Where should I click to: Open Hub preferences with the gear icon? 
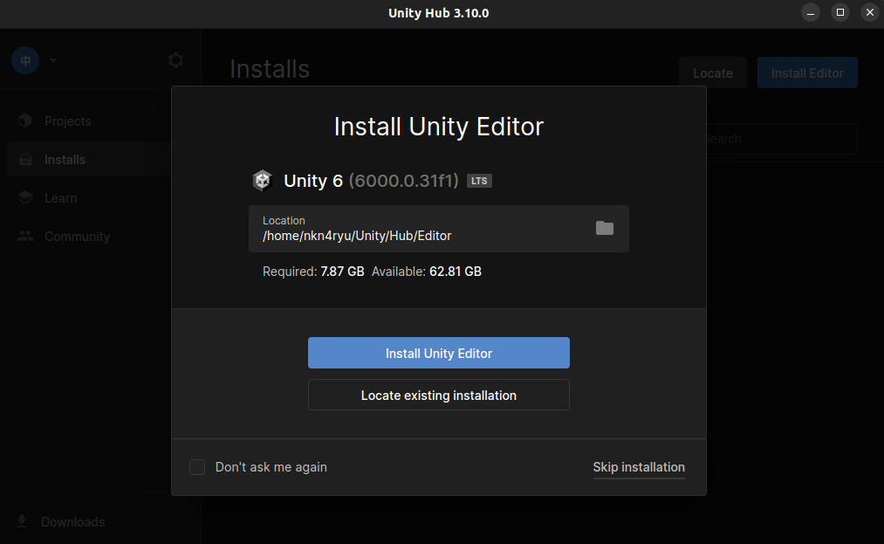pos(175,60)
